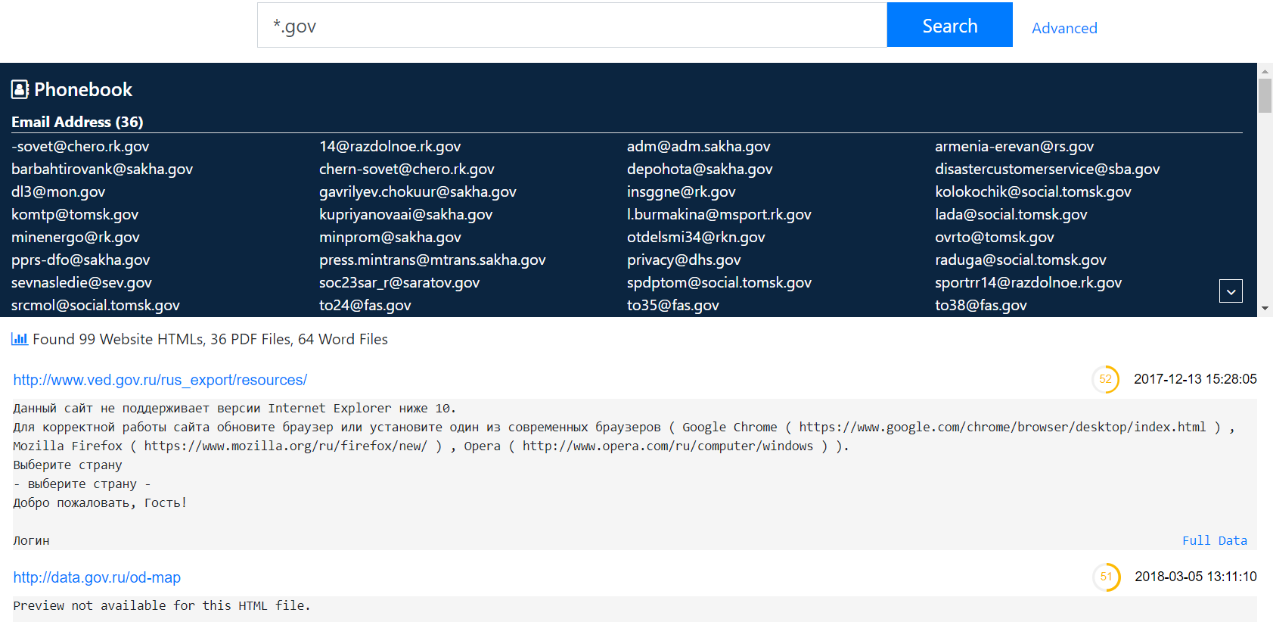Click the armenia-erevan@rs.gov address
This screenshot has width=1273, height=622.
(1014, 146)
